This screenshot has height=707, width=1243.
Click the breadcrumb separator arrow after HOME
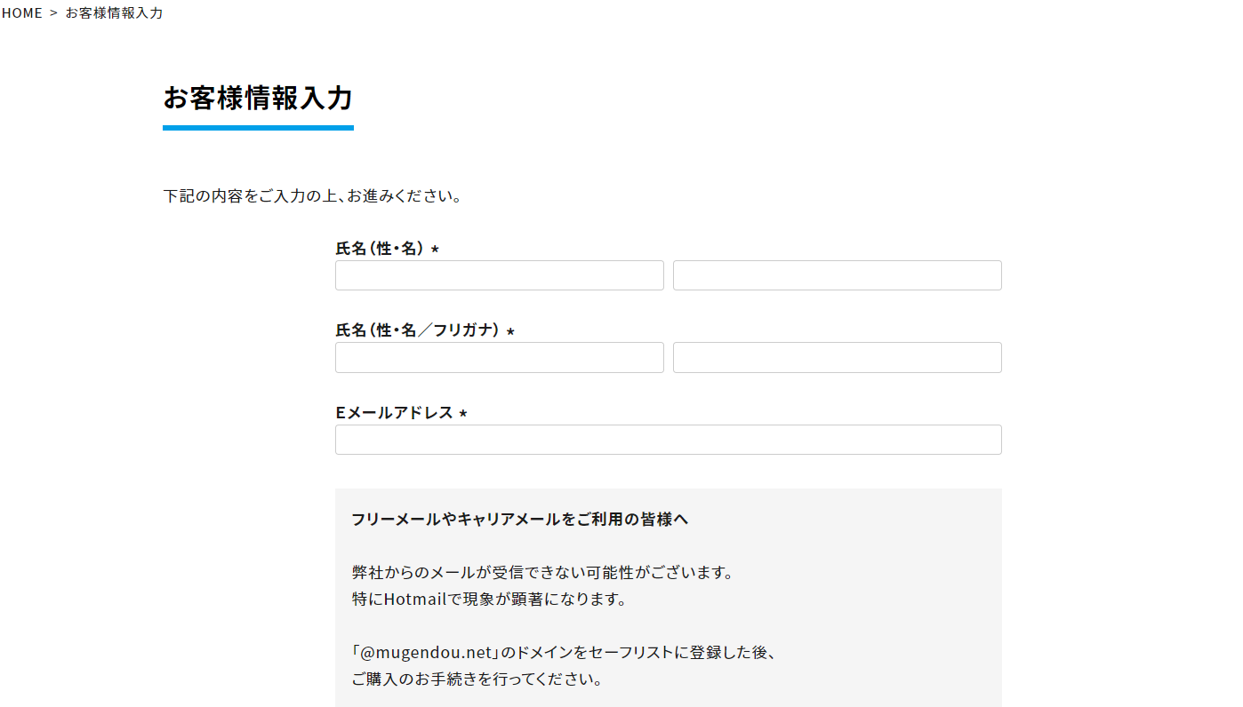[53, 13]
